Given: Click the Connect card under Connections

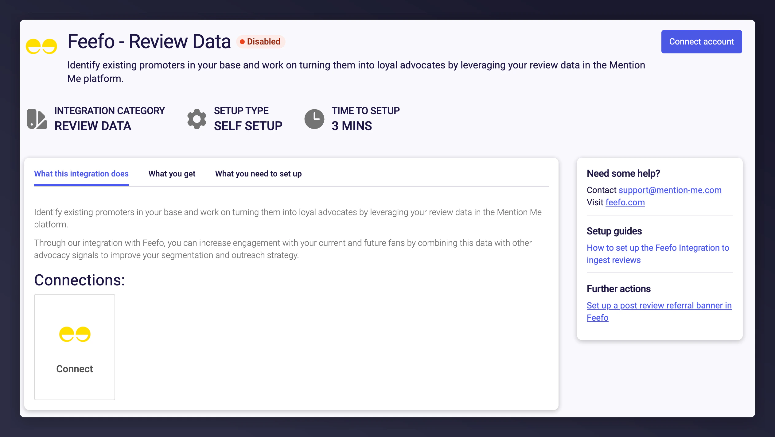Looking at the screenshot, I should (x=75, y=347).
